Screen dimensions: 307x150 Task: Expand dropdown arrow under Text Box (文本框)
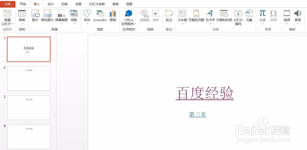coord(182,24)
